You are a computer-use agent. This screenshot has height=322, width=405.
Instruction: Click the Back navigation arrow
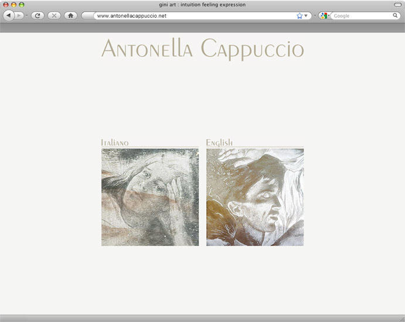point(8,16)
